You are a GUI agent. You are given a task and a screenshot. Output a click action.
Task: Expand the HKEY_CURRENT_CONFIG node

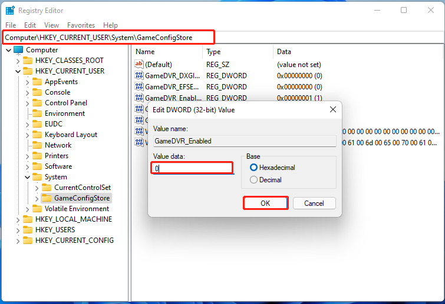18,241
